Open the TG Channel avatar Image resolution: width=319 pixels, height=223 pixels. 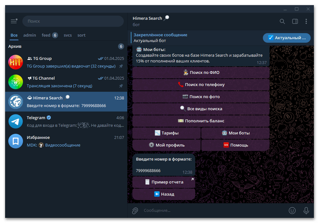coord(16,82)
